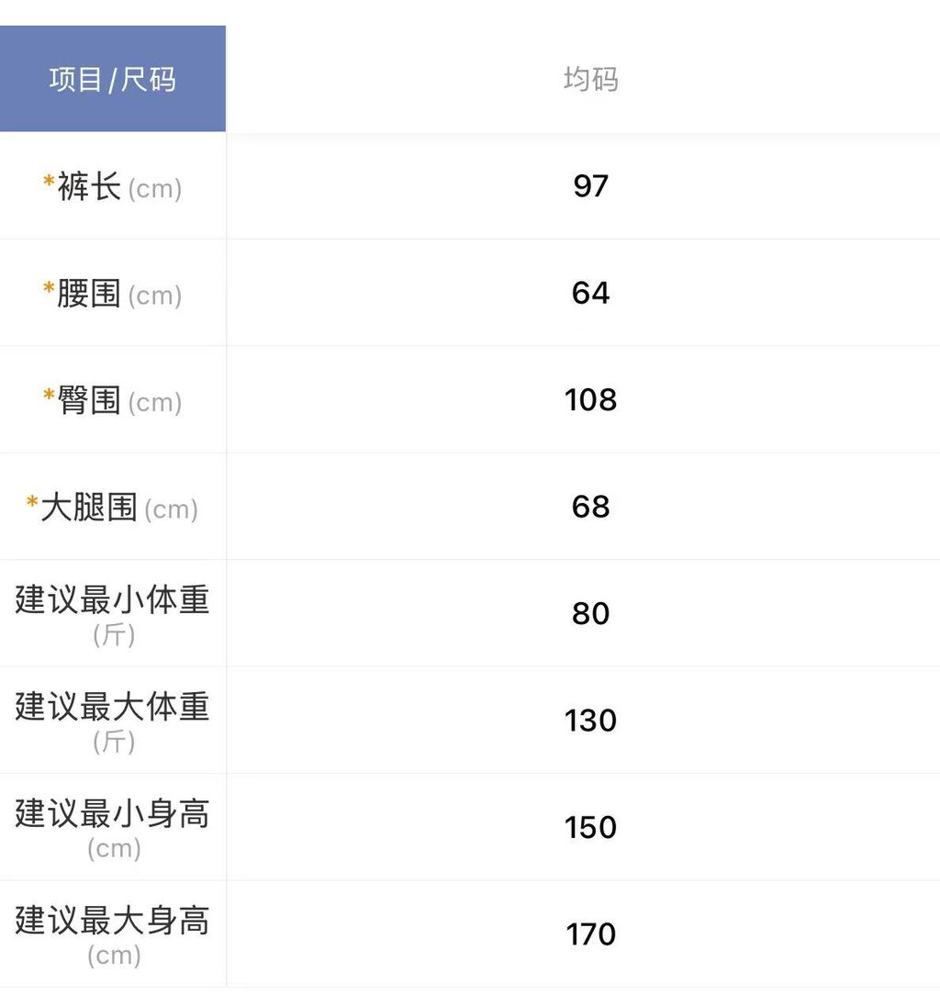Screen dimensions: 940x1006
Task: Click the minimum height value 150
Action: (x=590, y=827)
